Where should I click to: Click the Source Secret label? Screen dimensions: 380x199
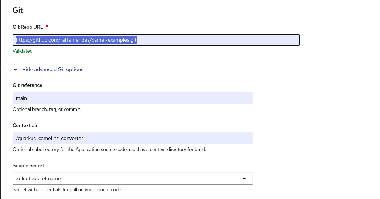[x=28, y=165]
